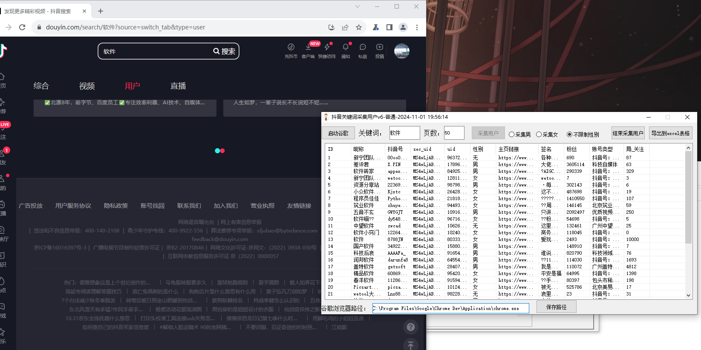Image resolution: width=701 pixels, height=350 pixels.
Task: Click the table scrollbar down arrow
Action: pyautogui.click(x=688, y=295)
